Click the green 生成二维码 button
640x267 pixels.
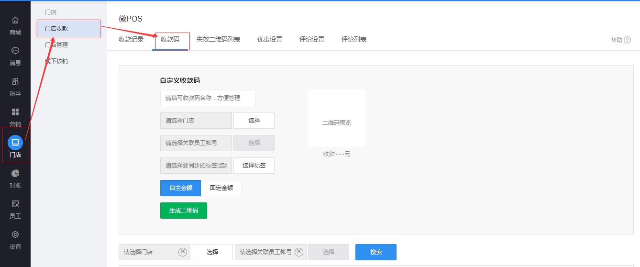[184, 211]
